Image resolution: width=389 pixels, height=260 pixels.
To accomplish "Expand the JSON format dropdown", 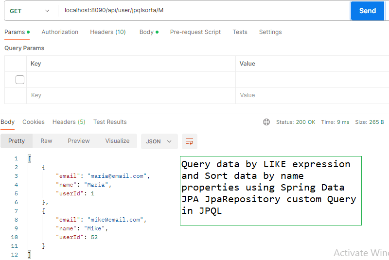I will coord(159,141).
